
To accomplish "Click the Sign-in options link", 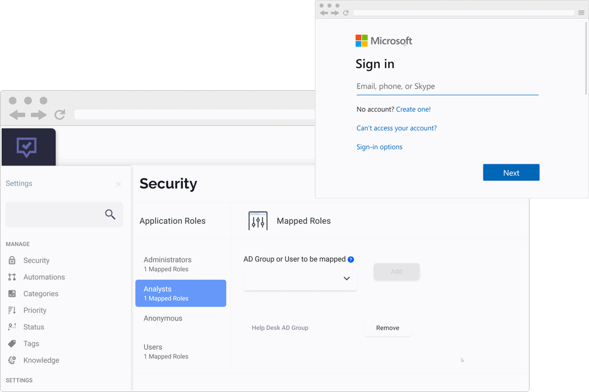I will click(x=379, y=147).
